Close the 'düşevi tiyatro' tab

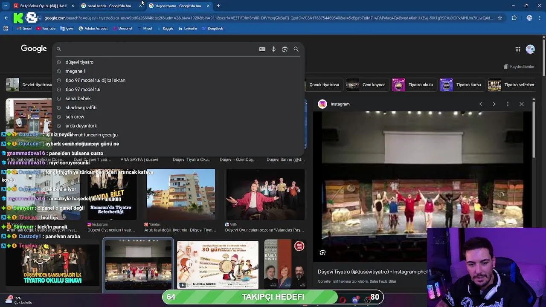pyautogui.click(x=208, y=6)
